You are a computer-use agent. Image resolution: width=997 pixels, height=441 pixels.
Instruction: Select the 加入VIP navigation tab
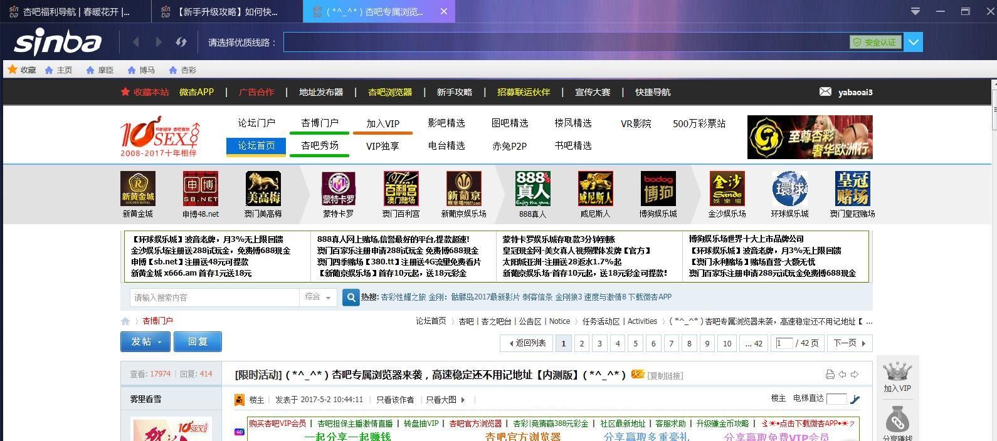tap(382, 123)
